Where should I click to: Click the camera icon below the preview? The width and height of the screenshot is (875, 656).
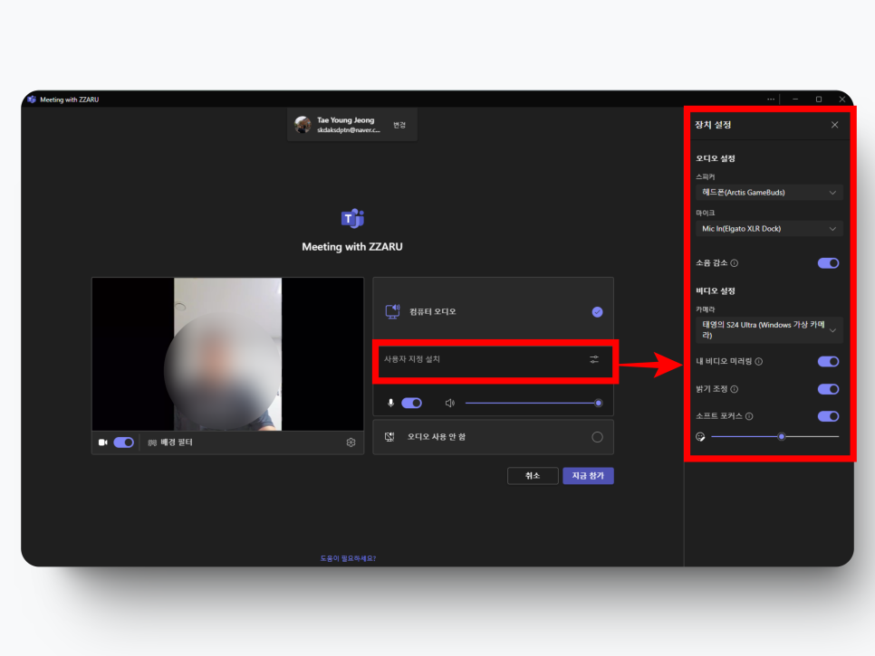point(103,442)
